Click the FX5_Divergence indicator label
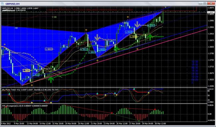The image size is (216, 127). tap(9, 106)
